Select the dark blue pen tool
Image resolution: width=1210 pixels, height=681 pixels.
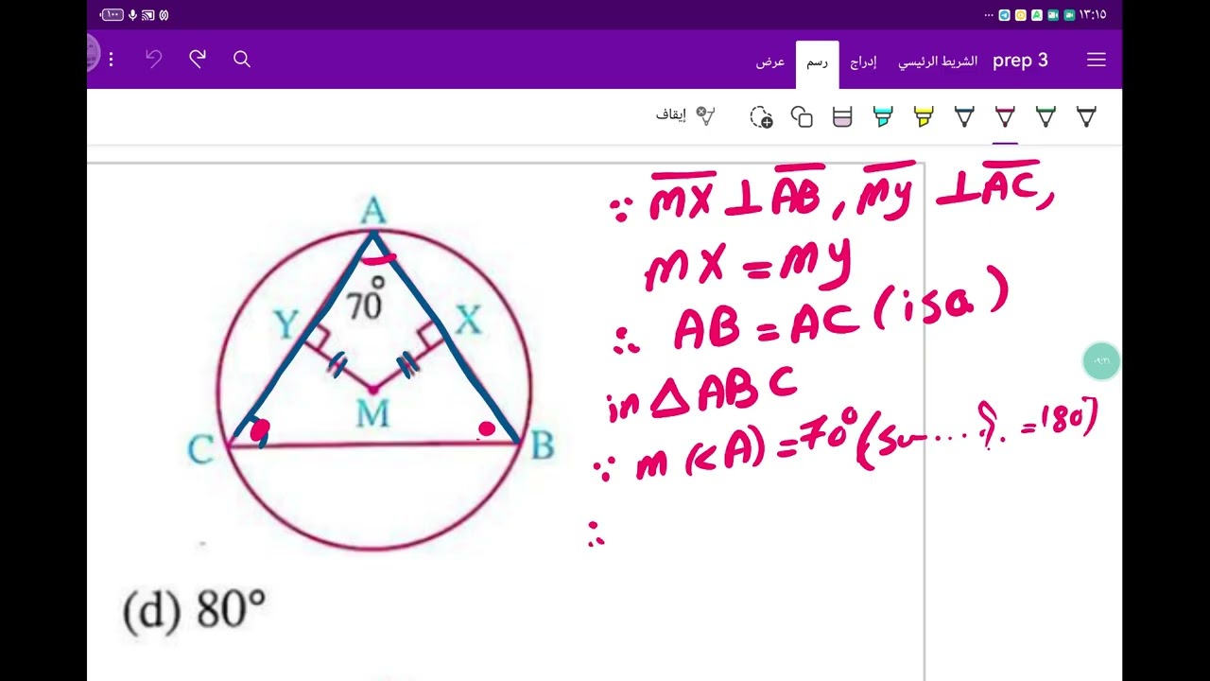pyautogui.click(x=964, y=116)
